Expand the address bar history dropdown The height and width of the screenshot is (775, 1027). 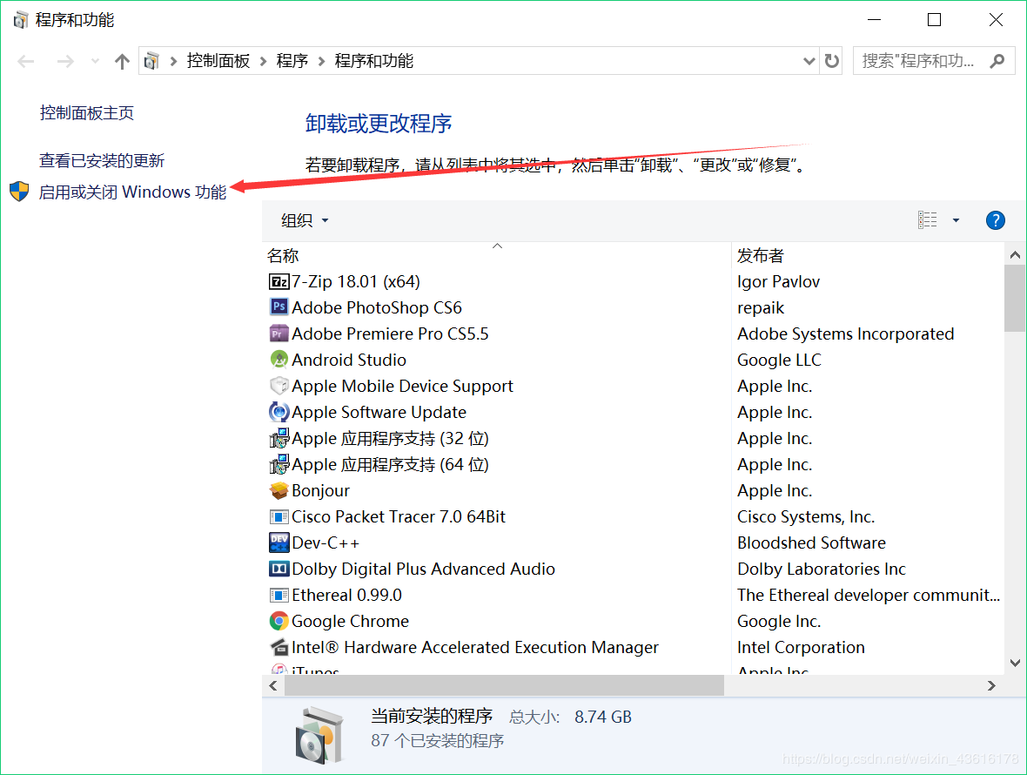tap(809, 61)
